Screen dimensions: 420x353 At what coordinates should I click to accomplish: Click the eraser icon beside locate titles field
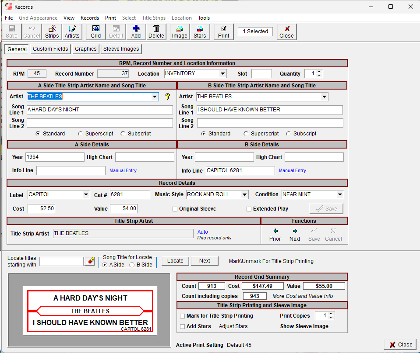click(91, 260)
